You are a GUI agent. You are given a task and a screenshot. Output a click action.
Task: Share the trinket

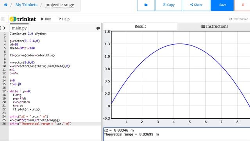point(196,5)
